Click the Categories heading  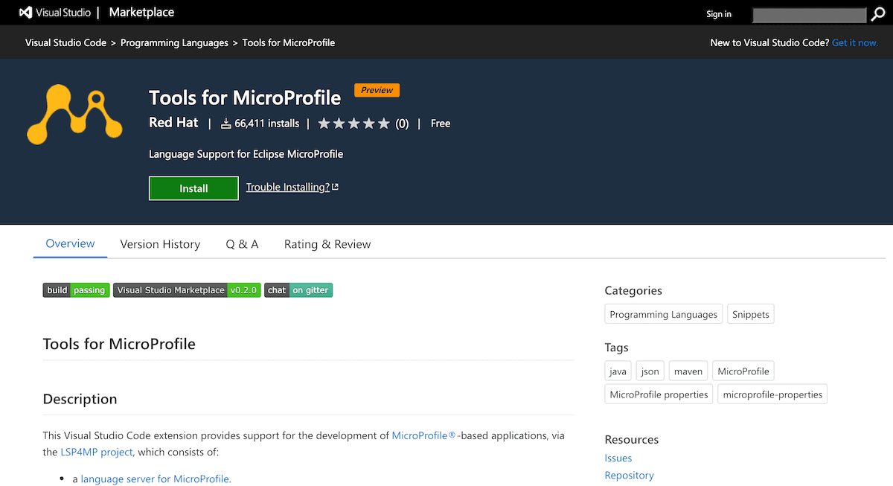click(x=633, y=290)
